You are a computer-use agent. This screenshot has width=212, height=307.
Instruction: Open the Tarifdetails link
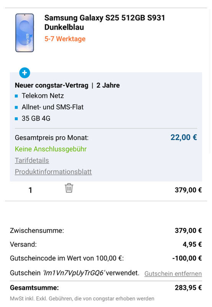(32, 160)
